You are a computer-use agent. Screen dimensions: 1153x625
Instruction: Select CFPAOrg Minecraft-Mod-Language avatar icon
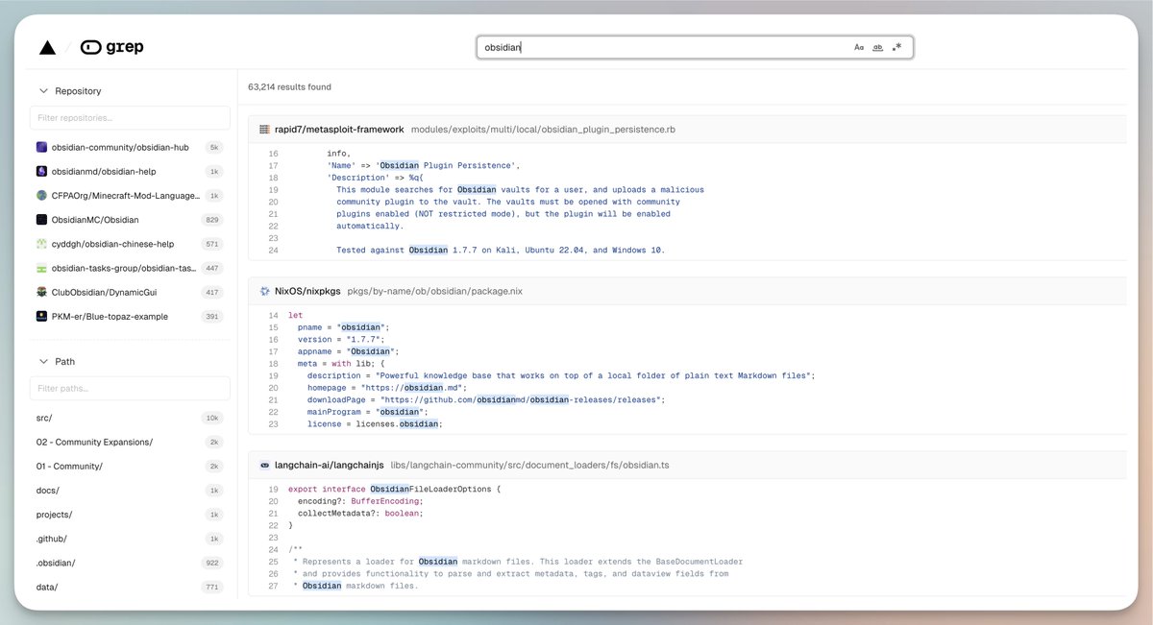coord(42,195)
